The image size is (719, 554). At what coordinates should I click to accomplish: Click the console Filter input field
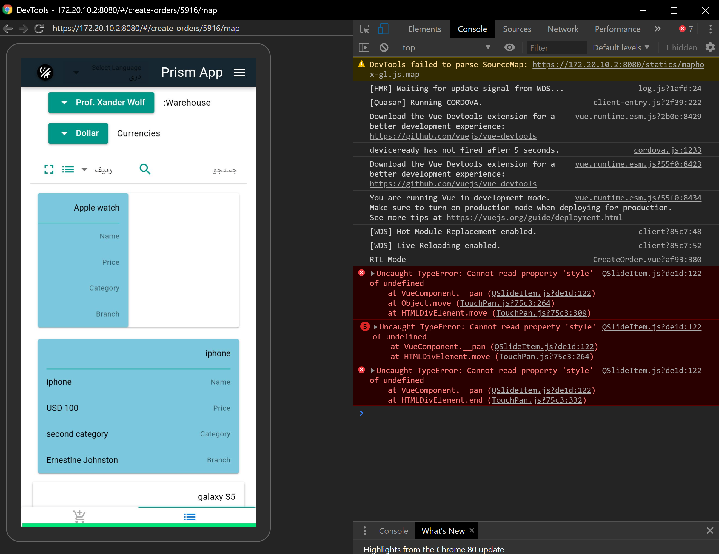pyautogui.click(x=556, y=47)
